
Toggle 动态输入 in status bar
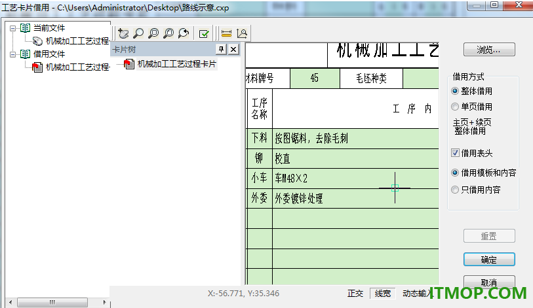click(x=417, y=294)
